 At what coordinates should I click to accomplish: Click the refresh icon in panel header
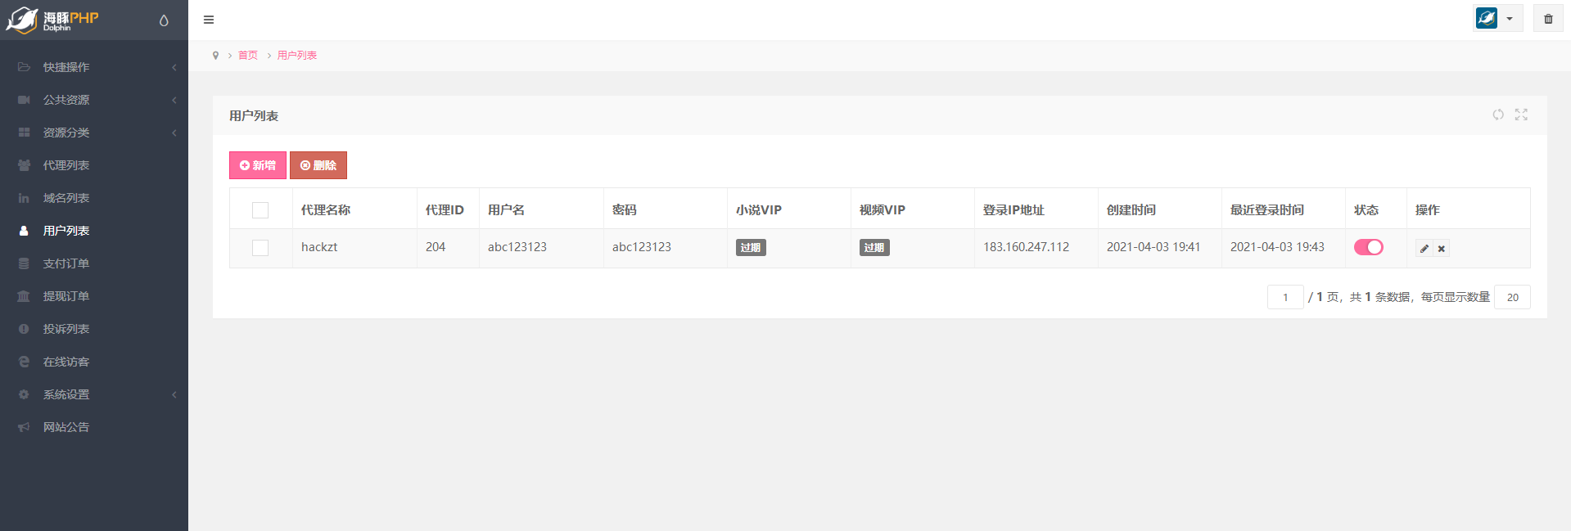1497,115
